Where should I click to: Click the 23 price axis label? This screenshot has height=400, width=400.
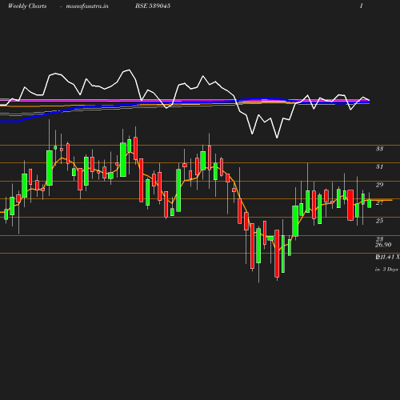point(379,238)
